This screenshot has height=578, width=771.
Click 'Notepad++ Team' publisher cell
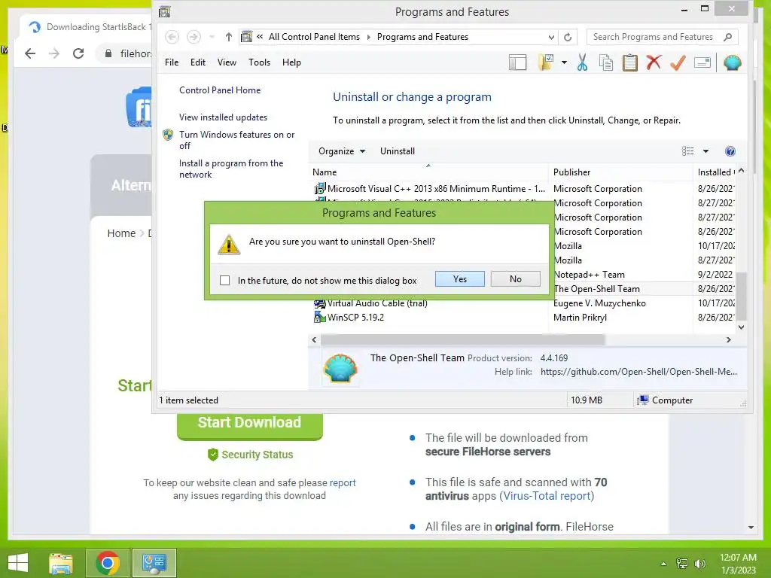click(x=589, y=275)
